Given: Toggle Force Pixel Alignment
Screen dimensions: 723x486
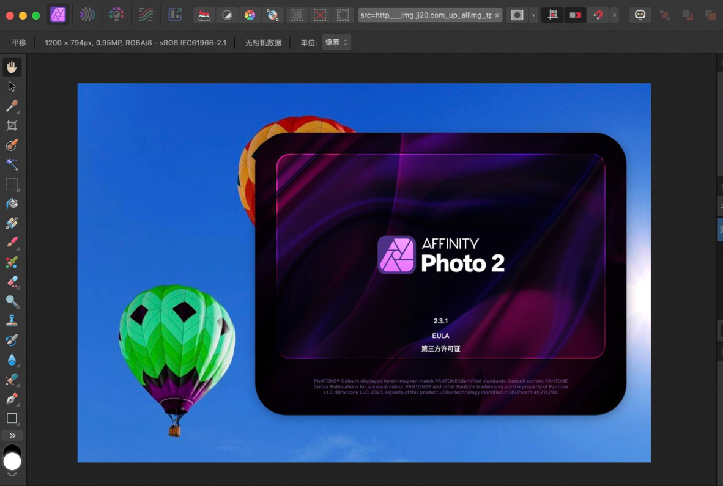Looking at the screenshot, I should click(552, 15).
